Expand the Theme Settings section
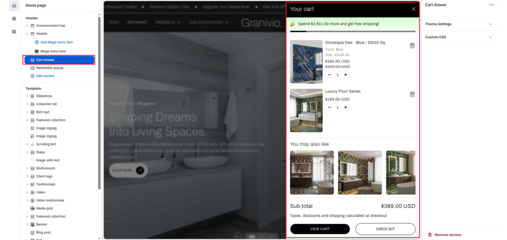This screenshot has height=240, width=507. (490, 24)
